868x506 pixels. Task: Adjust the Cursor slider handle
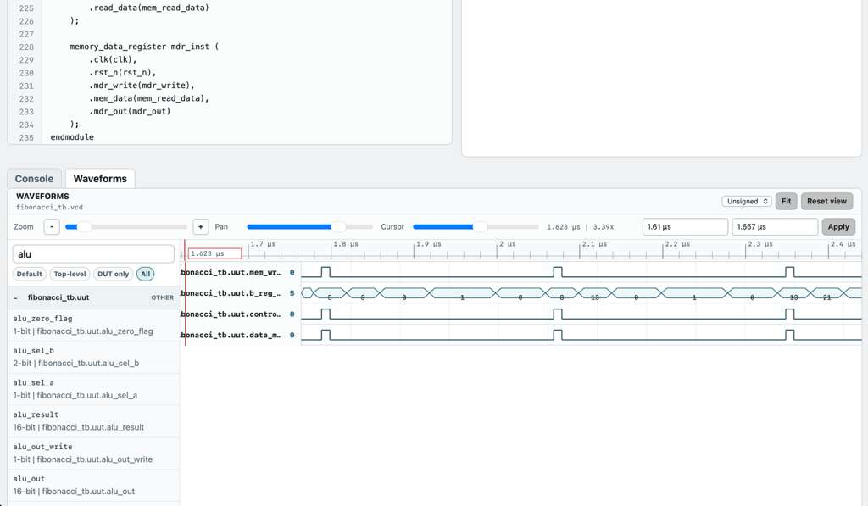click(x=480, y=227)
